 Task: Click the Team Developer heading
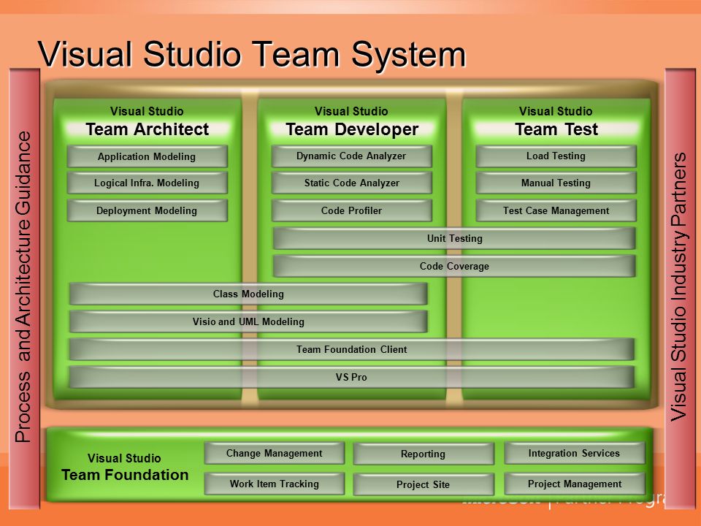coord(352,129)
